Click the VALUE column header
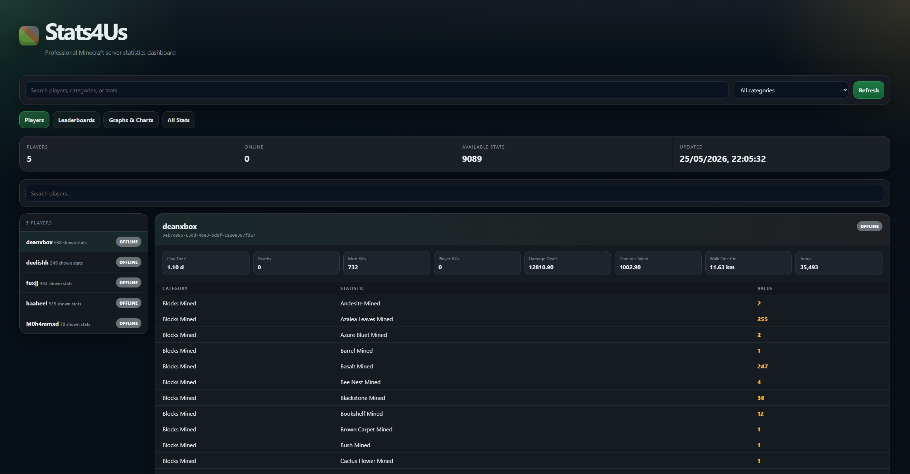This screenshot has width=910, height=474. tap(765, 289)
